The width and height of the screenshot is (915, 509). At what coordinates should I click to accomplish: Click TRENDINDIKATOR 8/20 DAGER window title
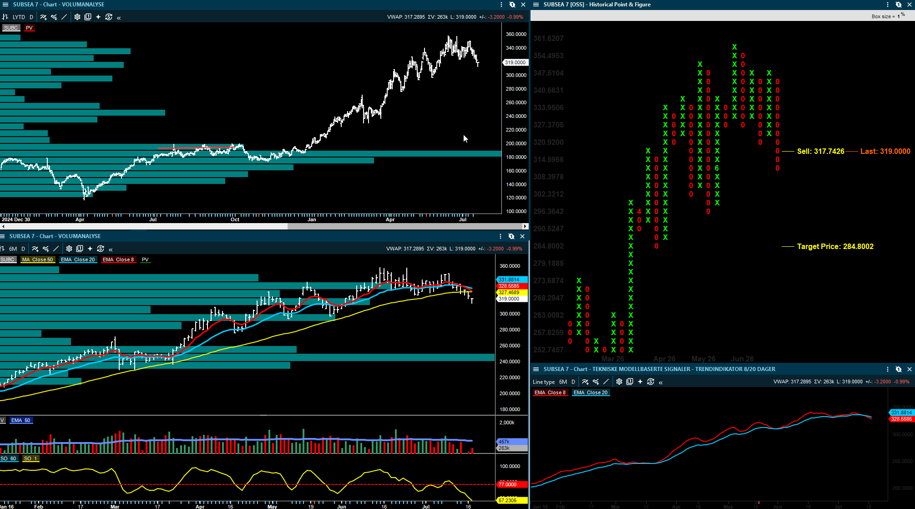pos(659,369)
